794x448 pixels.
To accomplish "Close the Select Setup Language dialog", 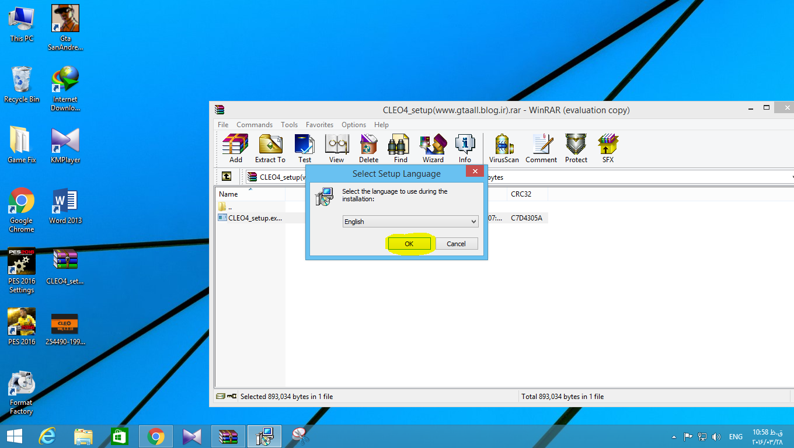I will [475, 172].
